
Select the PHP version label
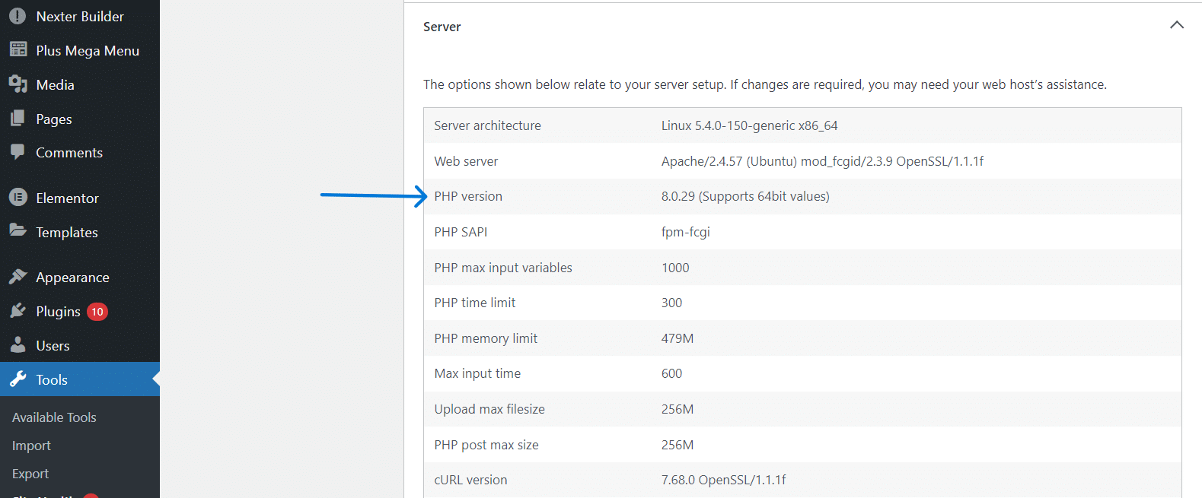tap(468, 196)
